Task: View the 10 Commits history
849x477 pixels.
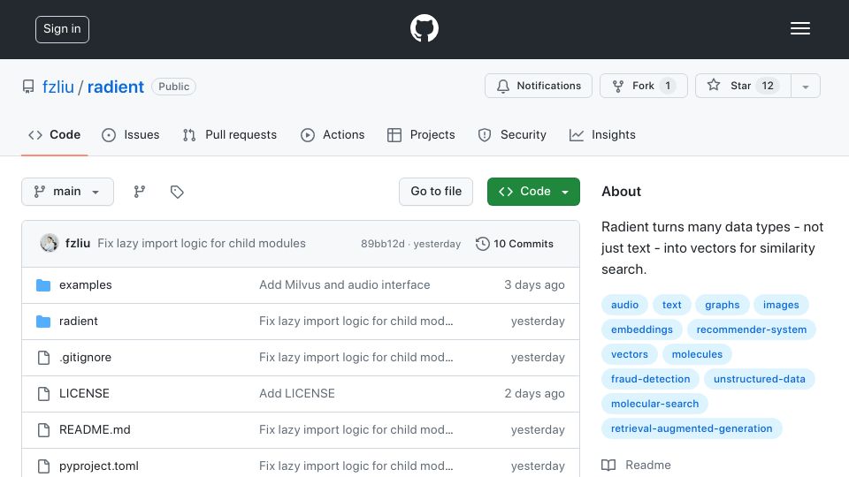Action: point(515,244)
